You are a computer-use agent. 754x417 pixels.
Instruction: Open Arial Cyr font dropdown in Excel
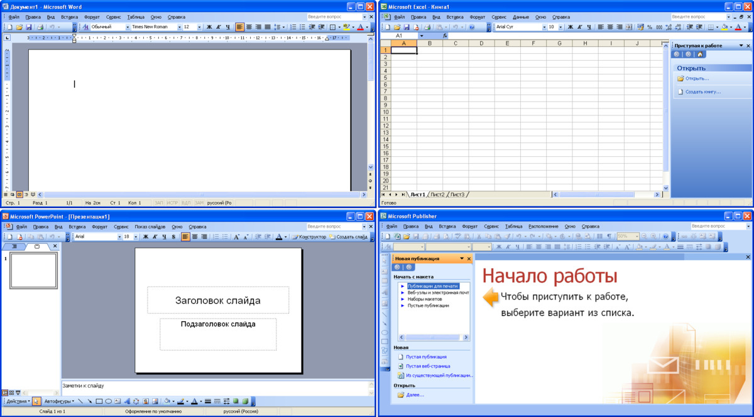coord(544,27)
